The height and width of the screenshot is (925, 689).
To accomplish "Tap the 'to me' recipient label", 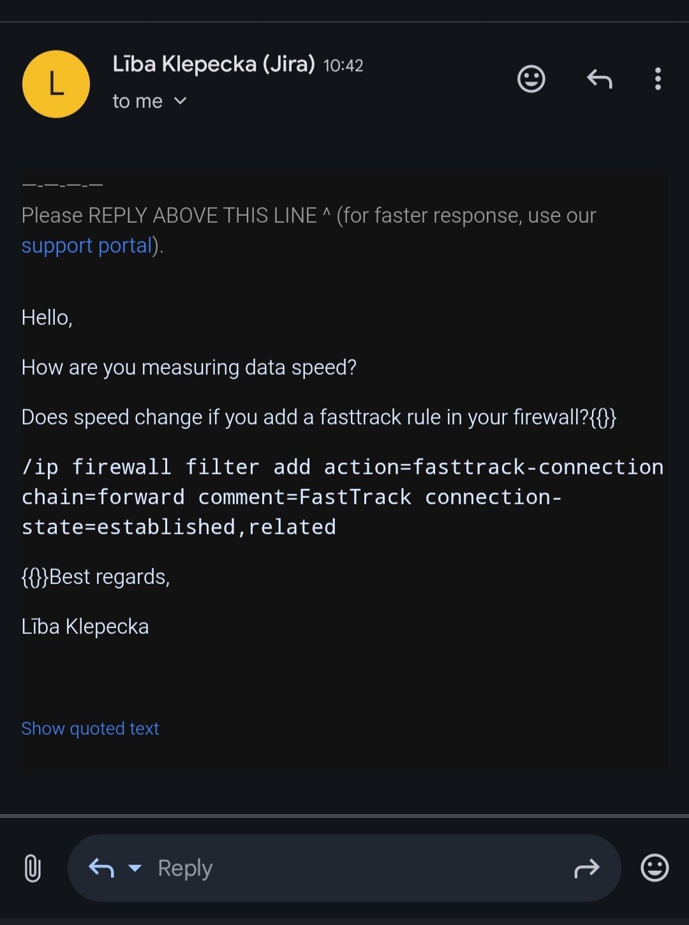I will (x=137, y=101).
